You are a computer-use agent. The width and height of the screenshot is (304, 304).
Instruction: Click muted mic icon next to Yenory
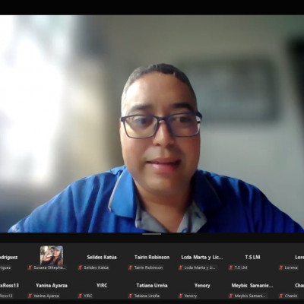[181, 296]
